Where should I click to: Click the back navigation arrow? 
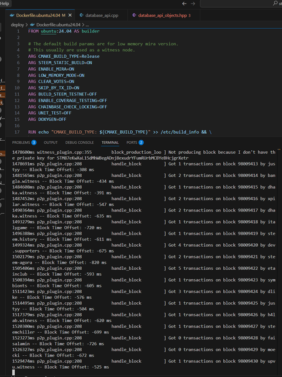184,4
